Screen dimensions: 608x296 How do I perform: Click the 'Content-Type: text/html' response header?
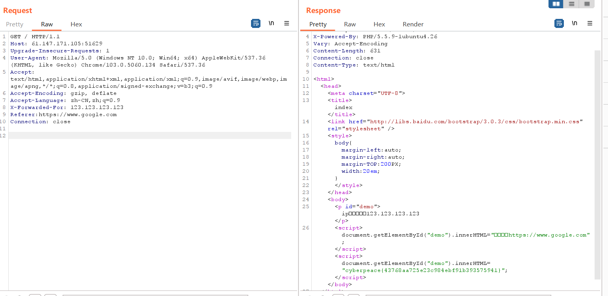(354, 65)
